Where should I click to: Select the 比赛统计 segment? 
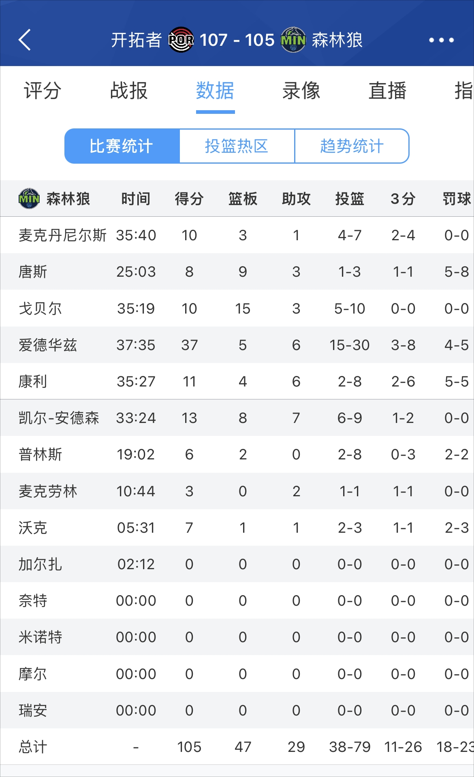[122, 146]
